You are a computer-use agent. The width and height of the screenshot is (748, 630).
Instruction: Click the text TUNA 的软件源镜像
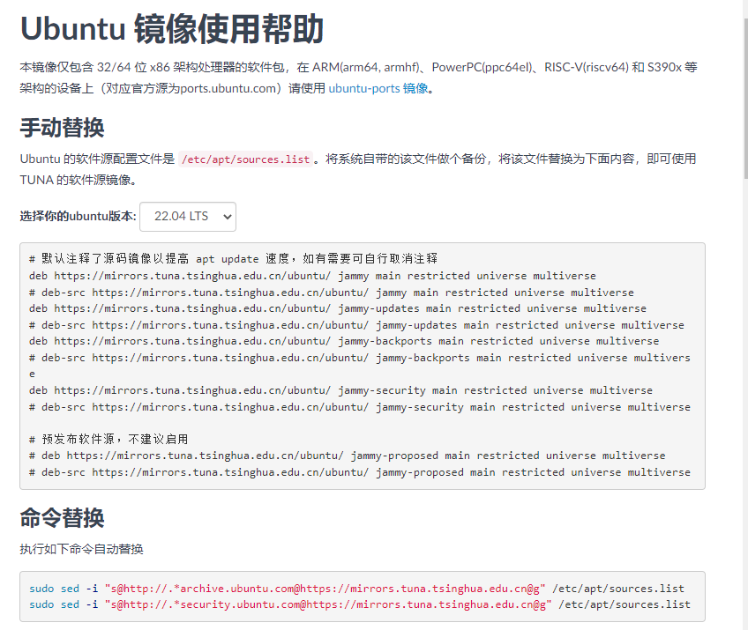point(79,180)
